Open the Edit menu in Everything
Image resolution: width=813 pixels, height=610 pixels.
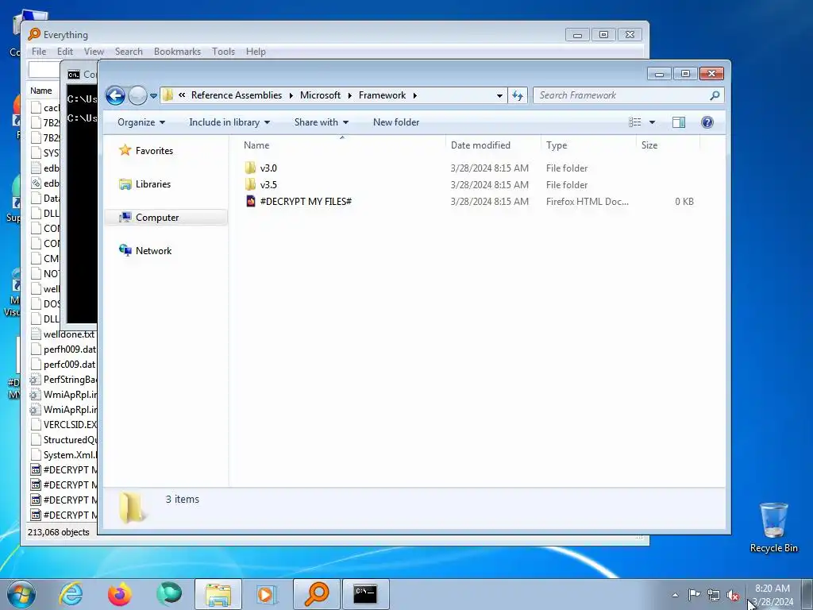[65, 52]
